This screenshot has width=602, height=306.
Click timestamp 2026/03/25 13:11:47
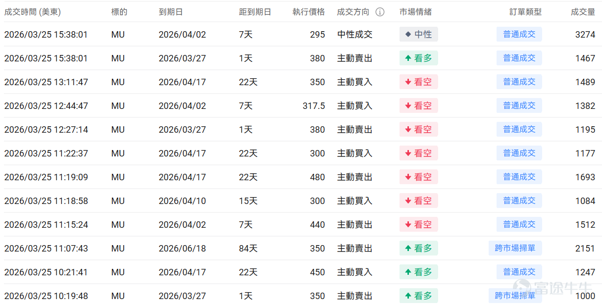(x=46, y=82)
